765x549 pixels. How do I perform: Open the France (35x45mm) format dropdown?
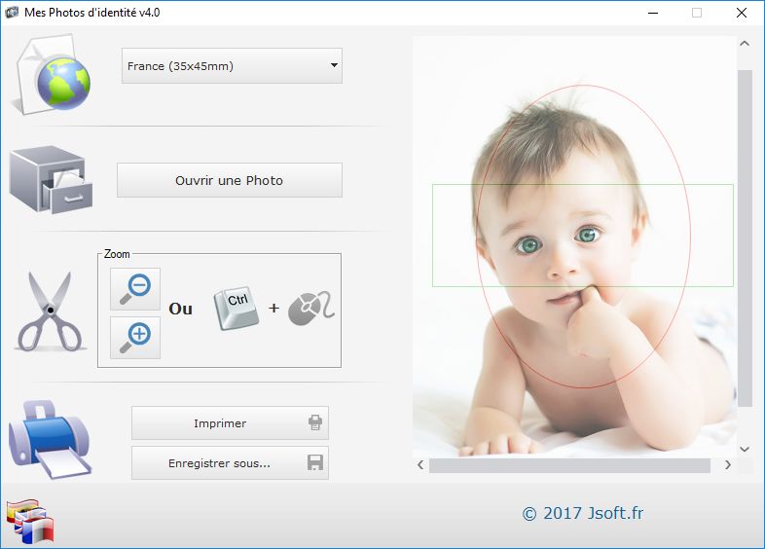(232, 66)
